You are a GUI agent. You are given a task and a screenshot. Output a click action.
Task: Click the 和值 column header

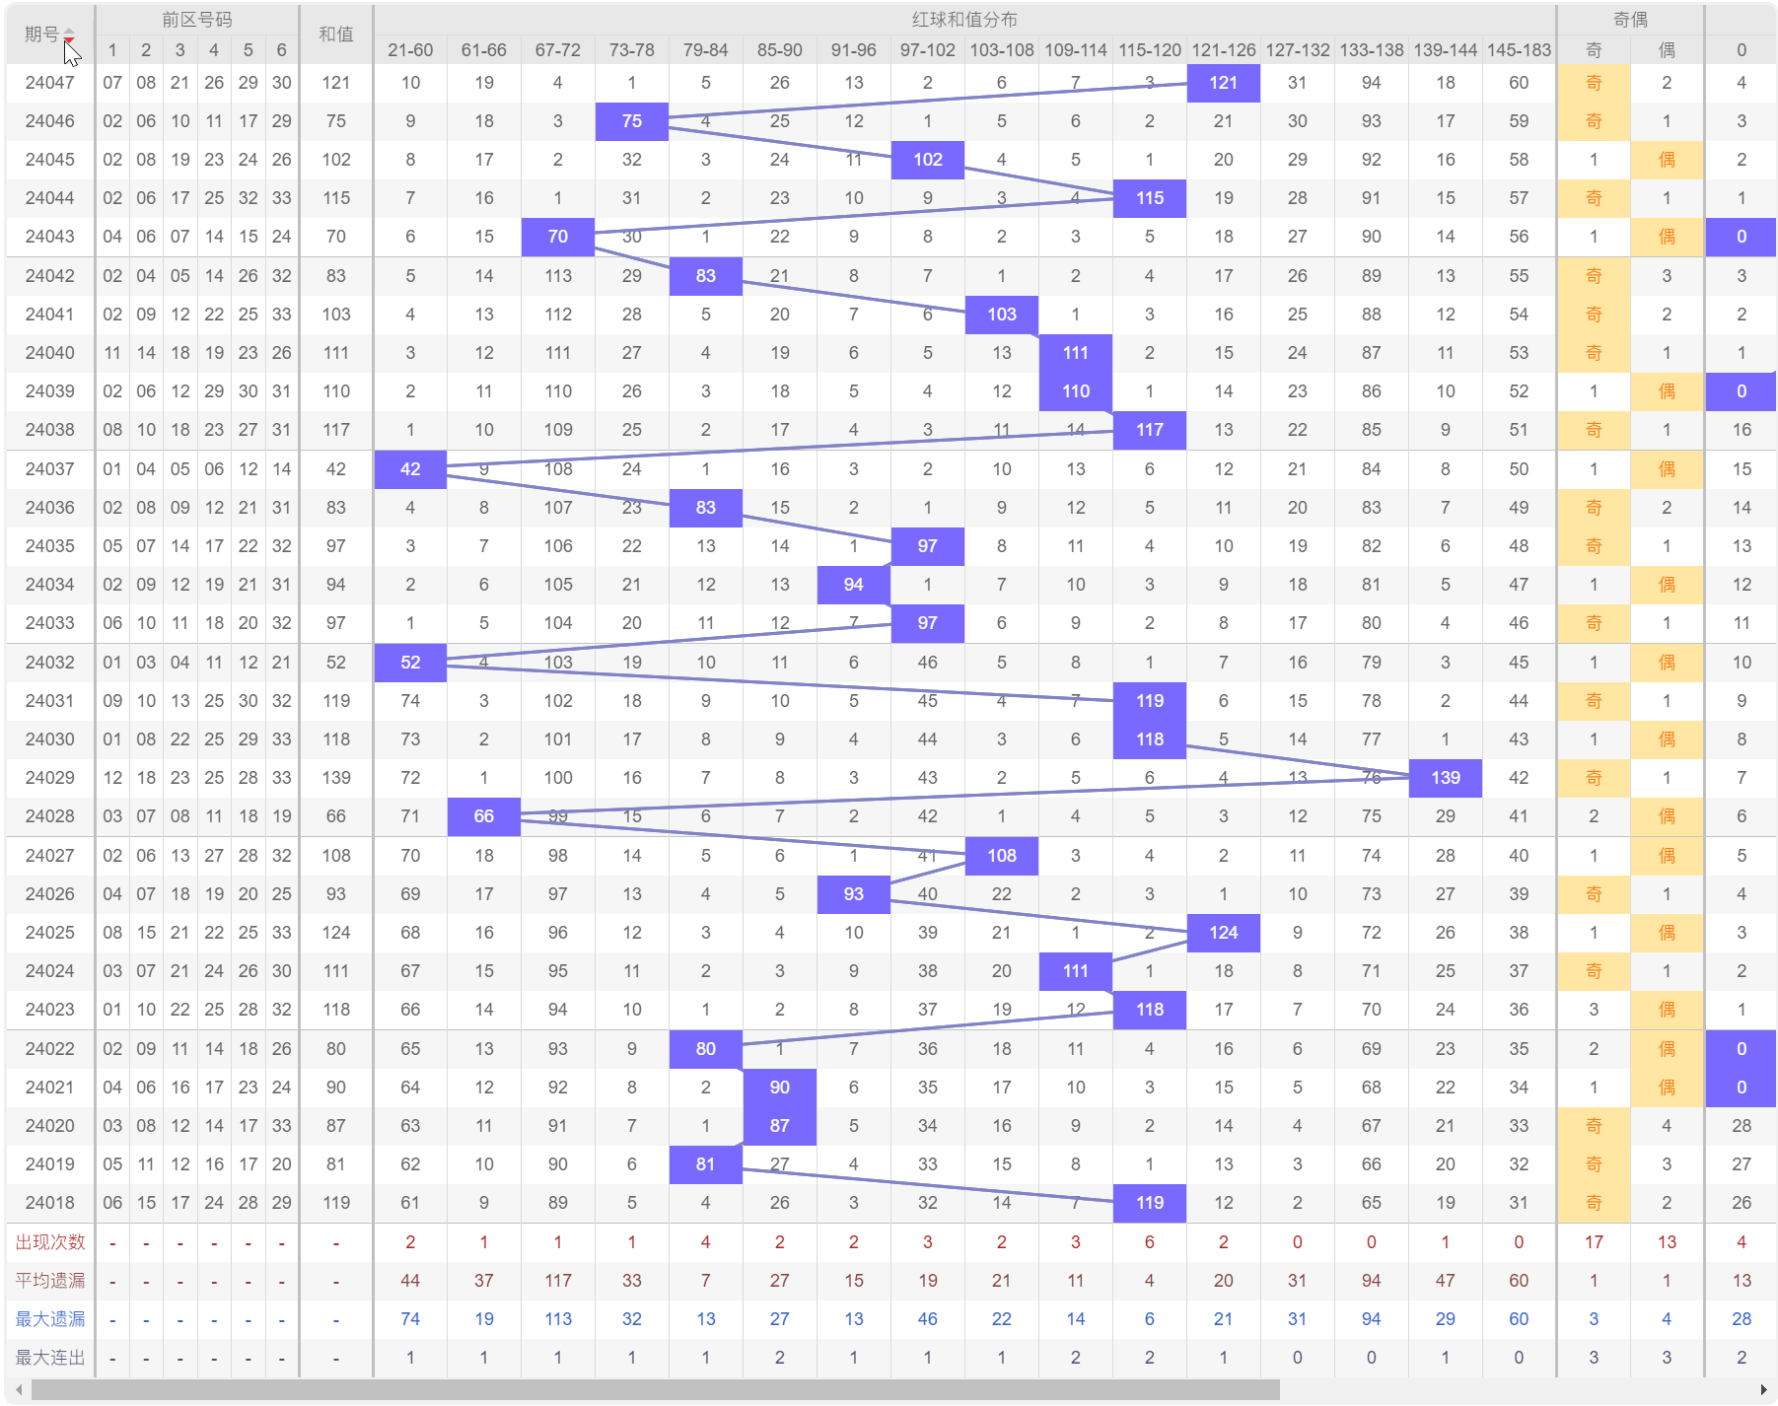coord(336,35)
